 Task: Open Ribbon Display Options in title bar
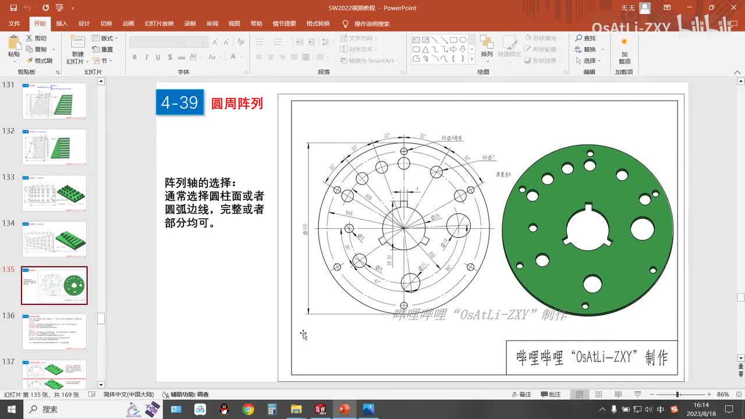[667, 8]
